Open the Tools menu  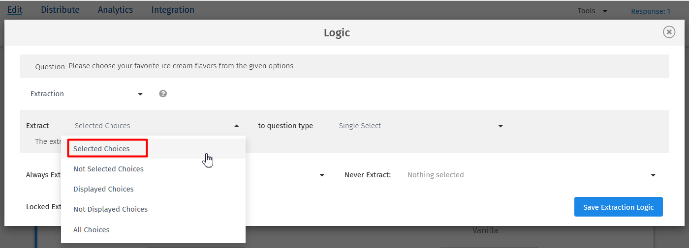tap(592, 11)
